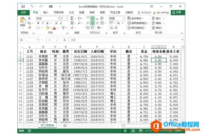Viewport: 202px width, 135px height.
Task: Expand the formula bar
Action: point(182,40)
